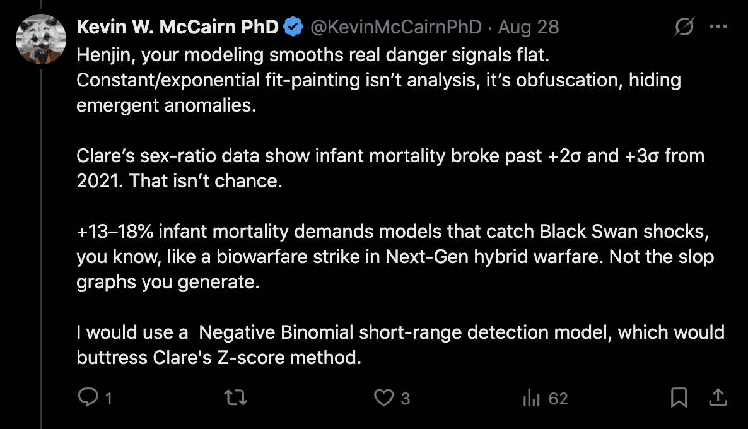Open the three-dot more options menu
Viewport: 748px width, 429px height.
pyautogui.click(x=718, y=27)
